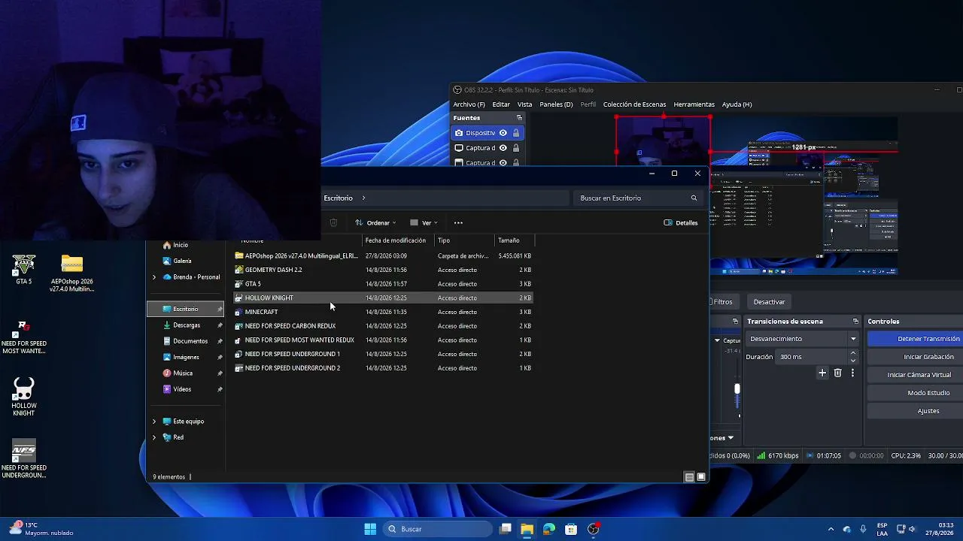
Task: Click Iniciar Cámara Virtual button
Action: [x=915, y=375]
